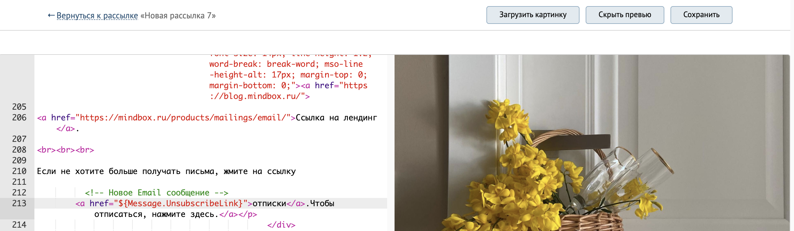Image resolution: width=794 pixels, height=231 pixels.
Task: Click the line number 212 in the gutter
Action: (x=19, y=193)
